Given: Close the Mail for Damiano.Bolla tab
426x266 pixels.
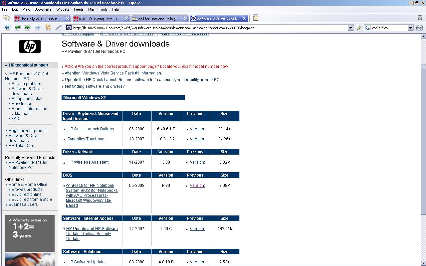Looking at the screenshot, I should click(x=185, y=19).
